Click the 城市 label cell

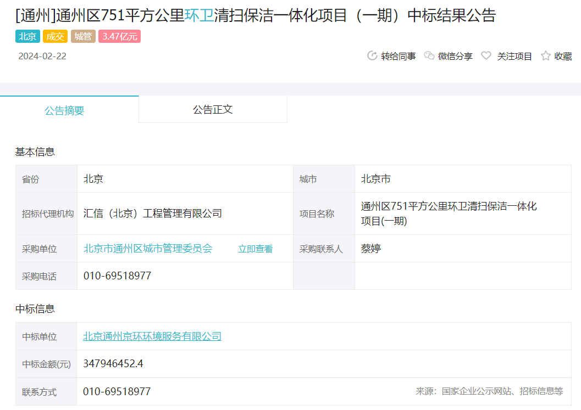point(324,179)
